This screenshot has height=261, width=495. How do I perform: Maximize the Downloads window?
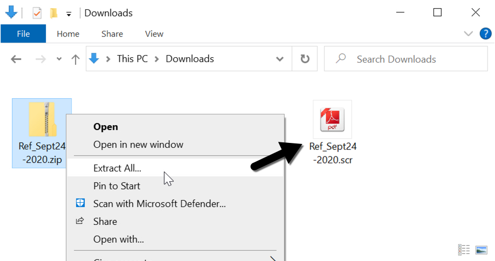click(437, 12)
